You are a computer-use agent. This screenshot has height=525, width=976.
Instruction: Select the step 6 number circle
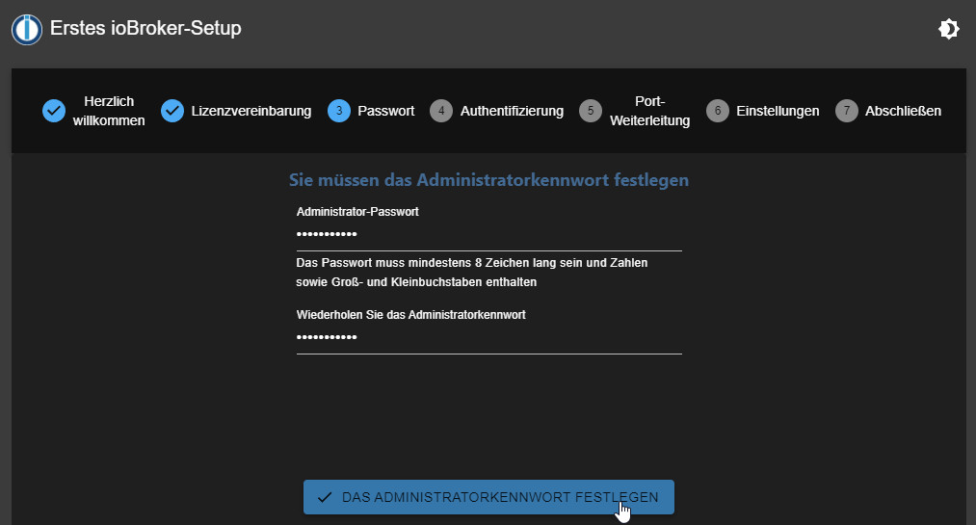pos(717,111)
